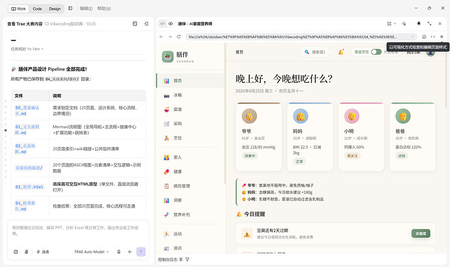Switch to eye preview mode

tap(170, 24)
